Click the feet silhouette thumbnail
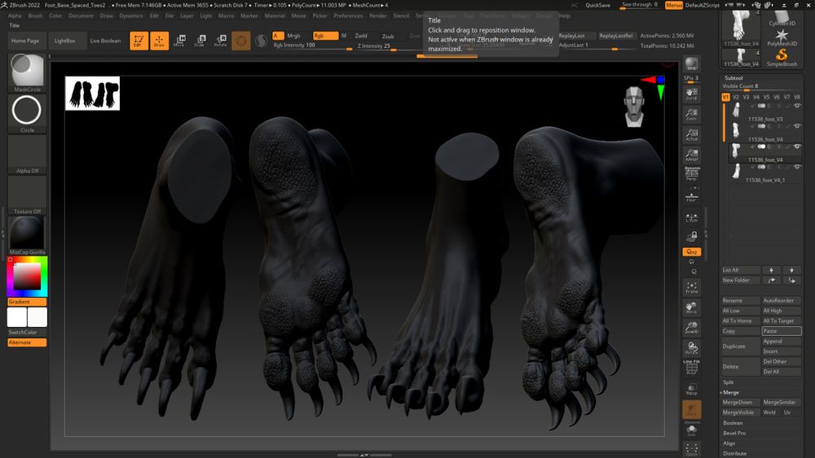 click(x=93, y=94)
